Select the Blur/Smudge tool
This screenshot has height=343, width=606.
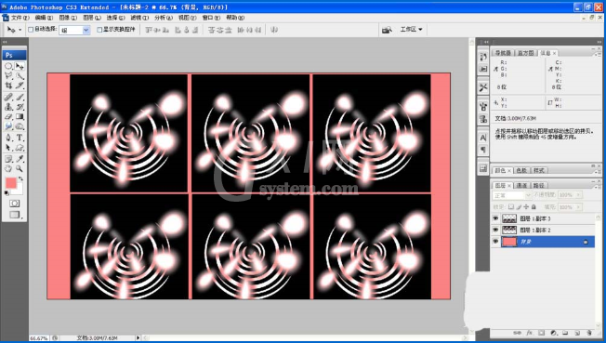(8, 126)
